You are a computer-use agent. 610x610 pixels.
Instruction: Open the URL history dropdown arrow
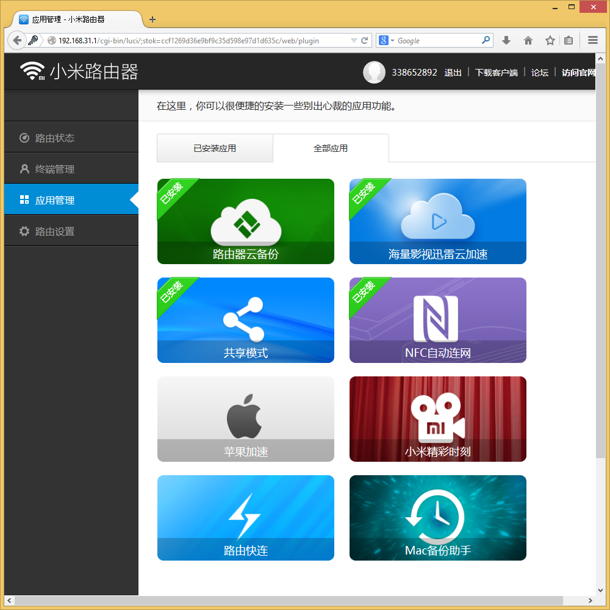354,40
